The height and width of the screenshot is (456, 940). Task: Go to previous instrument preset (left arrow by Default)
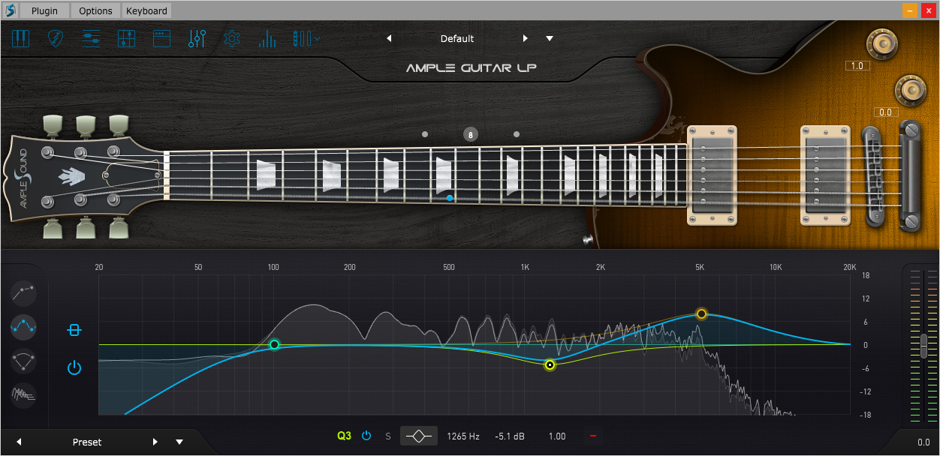click(x=389, y=38)
